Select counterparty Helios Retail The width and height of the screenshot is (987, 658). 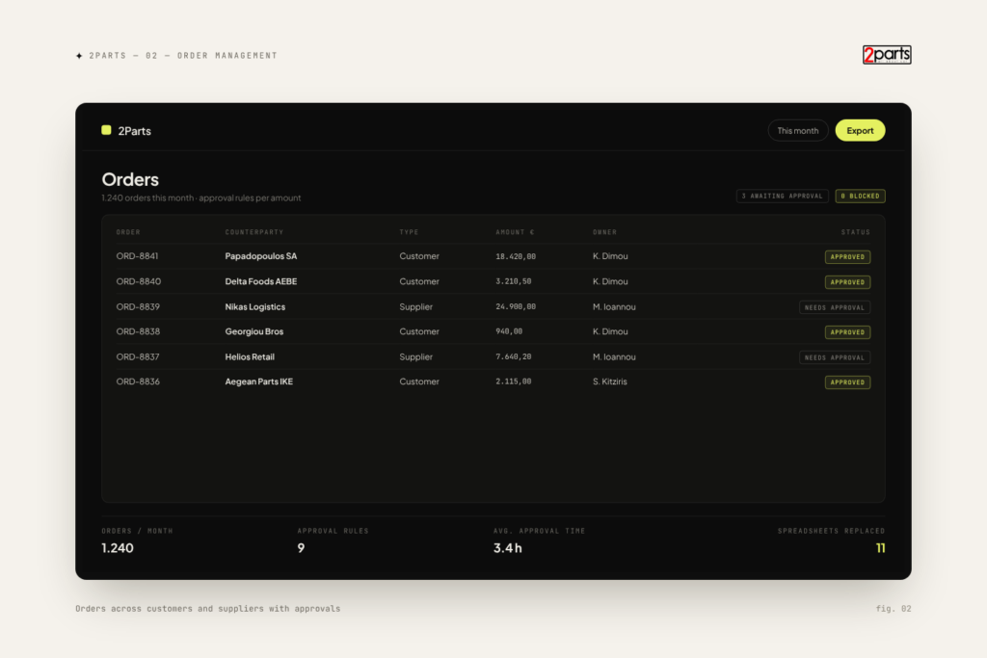[250, 356]
